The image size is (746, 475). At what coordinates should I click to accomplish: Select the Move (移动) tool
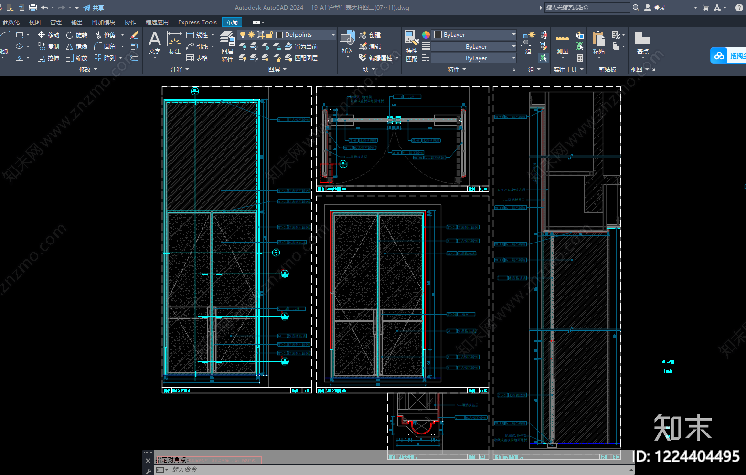[48, 35]
